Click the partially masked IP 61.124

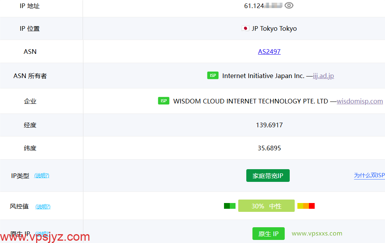263,6
